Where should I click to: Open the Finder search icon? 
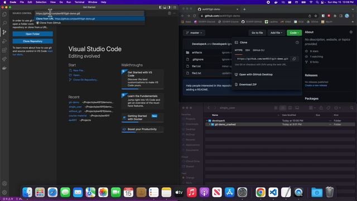[x=352, y=108]
